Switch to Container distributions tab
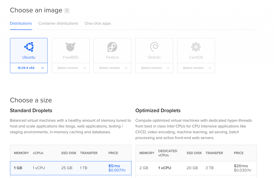 [58, 23]
